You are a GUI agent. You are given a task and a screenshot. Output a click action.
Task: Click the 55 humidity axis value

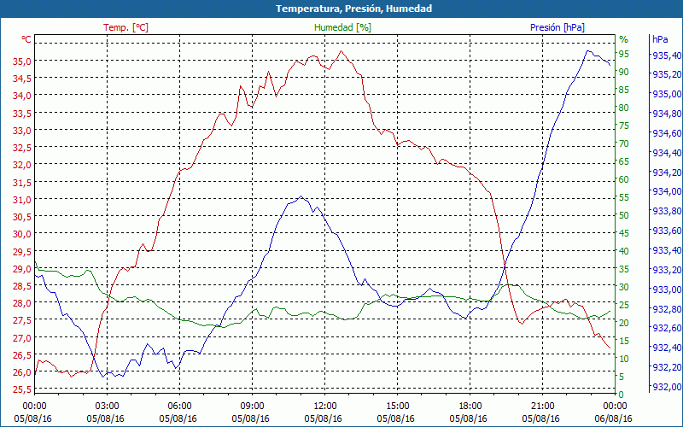[624, 197]
